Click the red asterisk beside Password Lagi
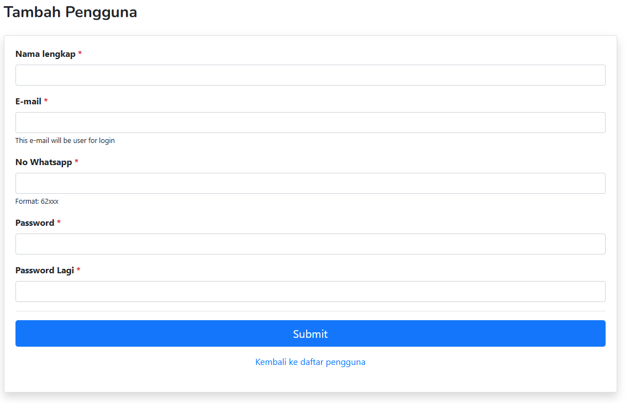Screen dimensions: 636x403 78,271
